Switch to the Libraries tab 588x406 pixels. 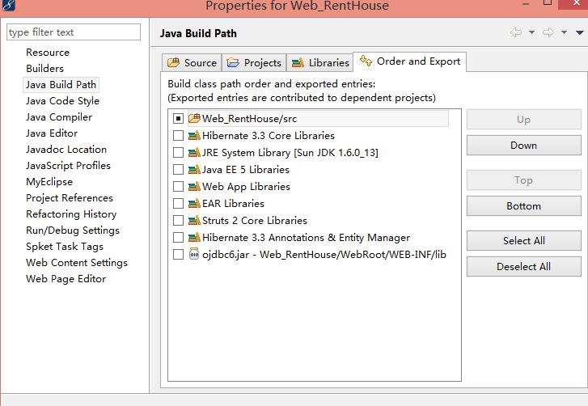click(x=319, y=62)
